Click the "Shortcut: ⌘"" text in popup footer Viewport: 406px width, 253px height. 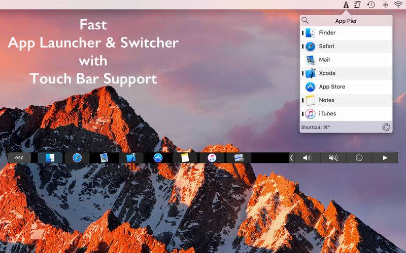click(x=315, y=128)
